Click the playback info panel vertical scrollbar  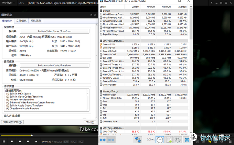click(97, 71)
